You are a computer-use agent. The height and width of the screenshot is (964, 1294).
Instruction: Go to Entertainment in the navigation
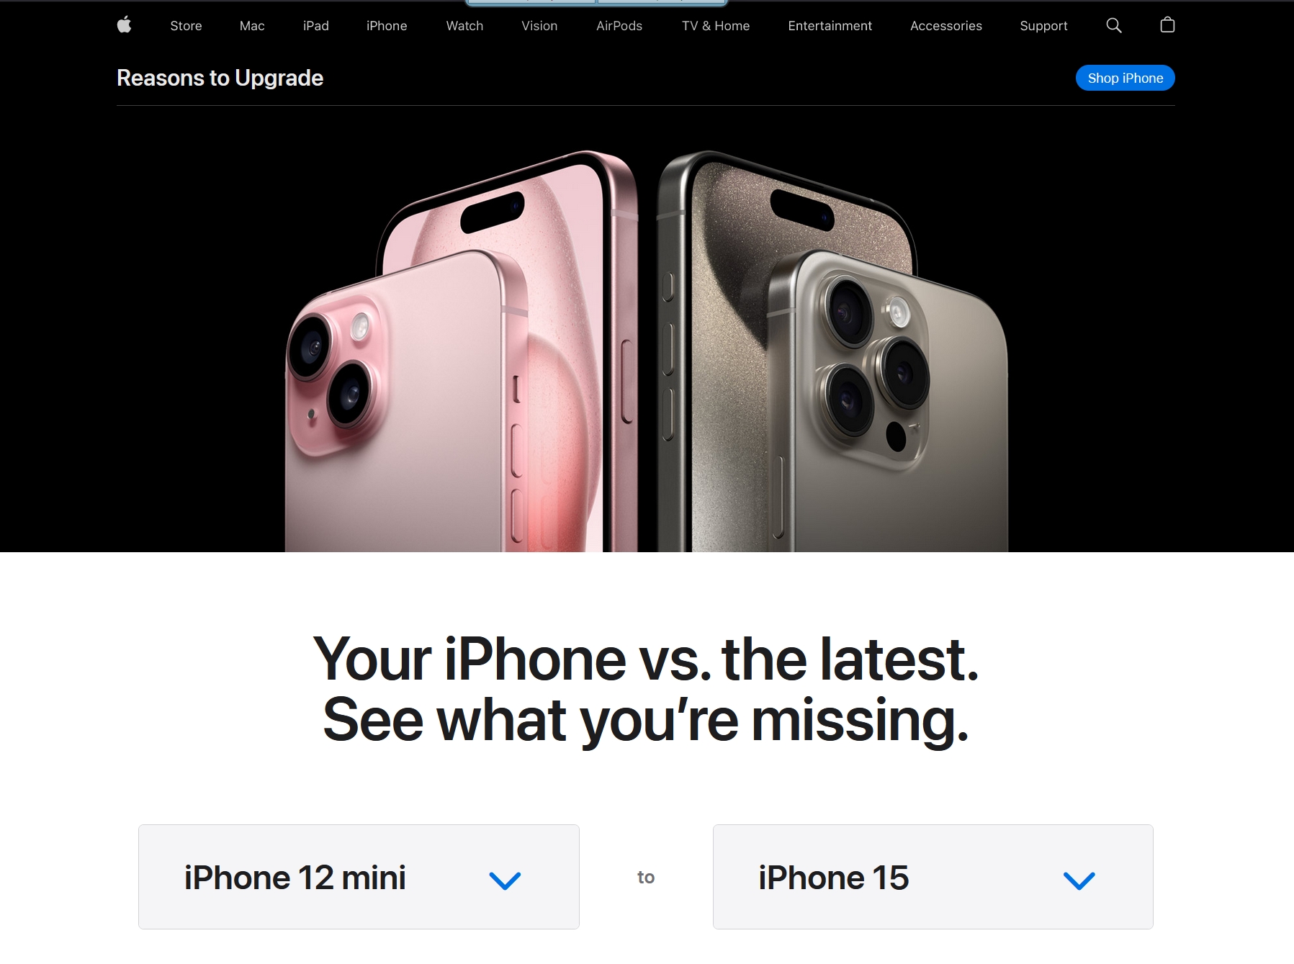830,26
